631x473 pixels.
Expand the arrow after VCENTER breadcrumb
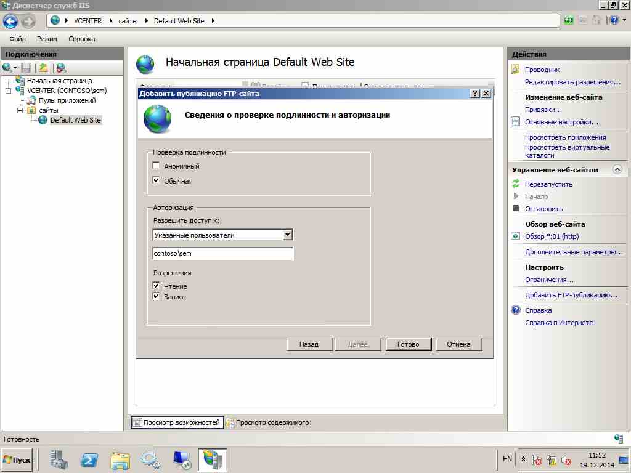click(x=110, y=20)
